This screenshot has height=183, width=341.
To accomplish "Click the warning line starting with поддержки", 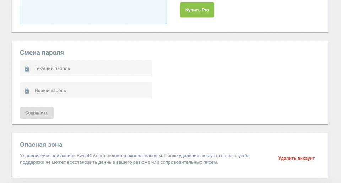I will pyautogui.click(x=119, y=162).
